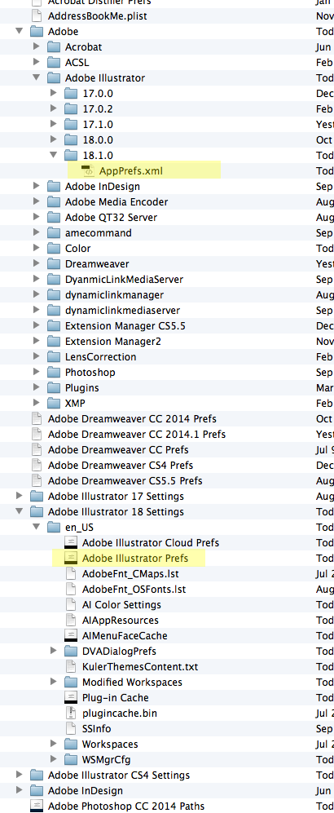The height and width of the screenshot is (813, 334).
Task: Select Adobe Dreamweaver CS4 Prefs row
Action: (x=167, y=465)
